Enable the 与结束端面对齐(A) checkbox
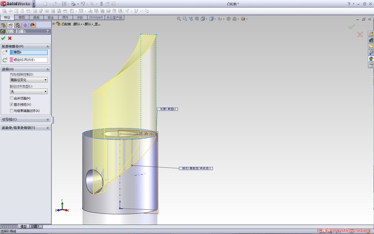Image resolution: width=374 pixels, height=234 pixels. coord(11,111)
